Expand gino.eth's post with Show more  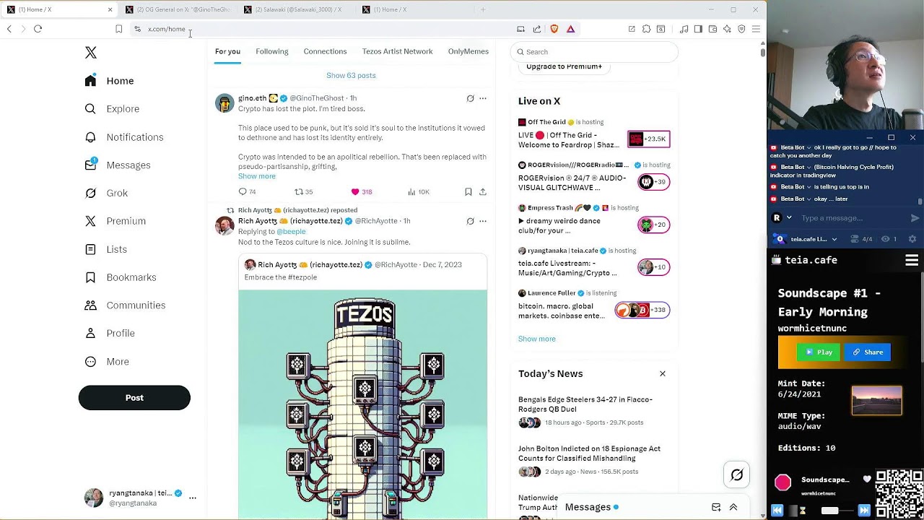[x=257, y=176]
